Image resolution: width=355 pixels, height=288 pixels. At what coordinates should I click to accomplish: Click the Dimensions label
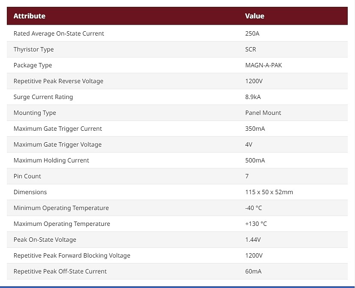(x=30, y=192)
